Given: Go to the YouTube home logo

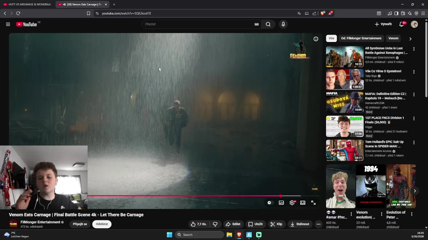Looking at the screenshot, I should click(26, 24).
